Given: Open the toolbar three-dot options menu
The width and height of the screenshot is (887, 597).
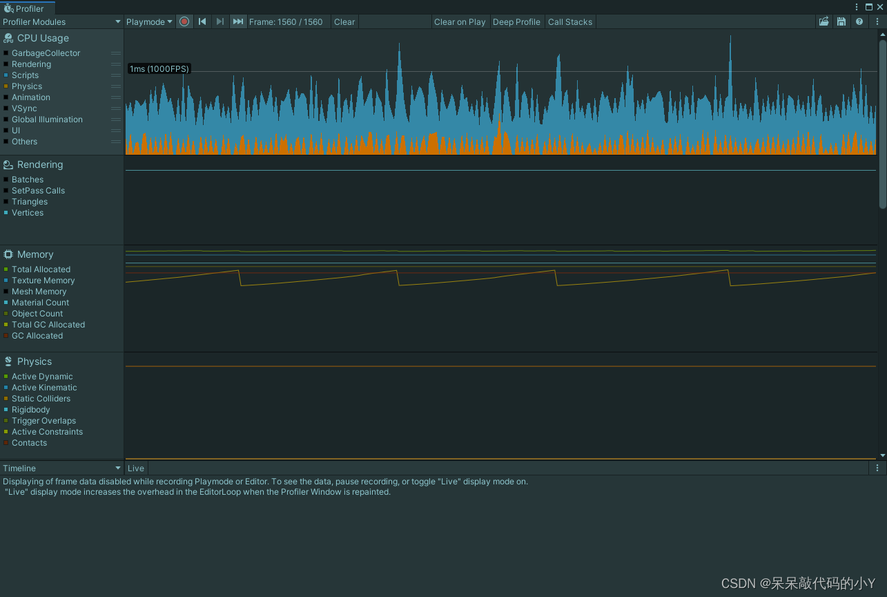Looking at the screenshot, I should click(x=877, y=21).
